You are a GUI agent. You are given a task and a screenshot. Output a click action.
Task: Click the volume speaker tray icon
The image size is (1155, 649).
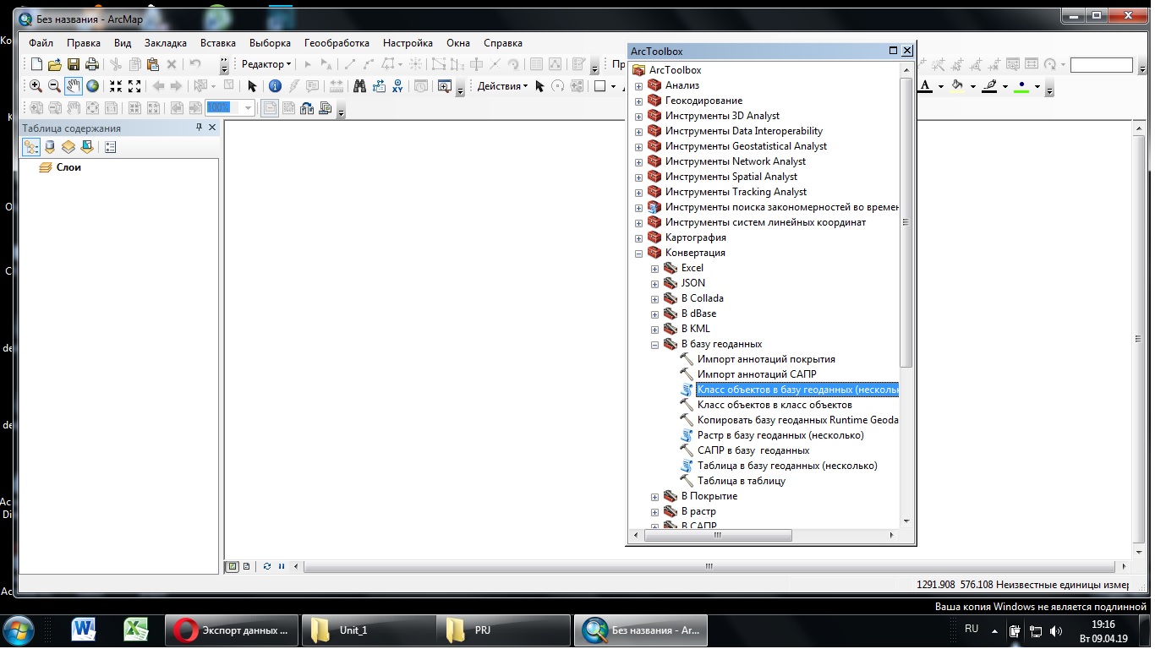click(1056, 631)
